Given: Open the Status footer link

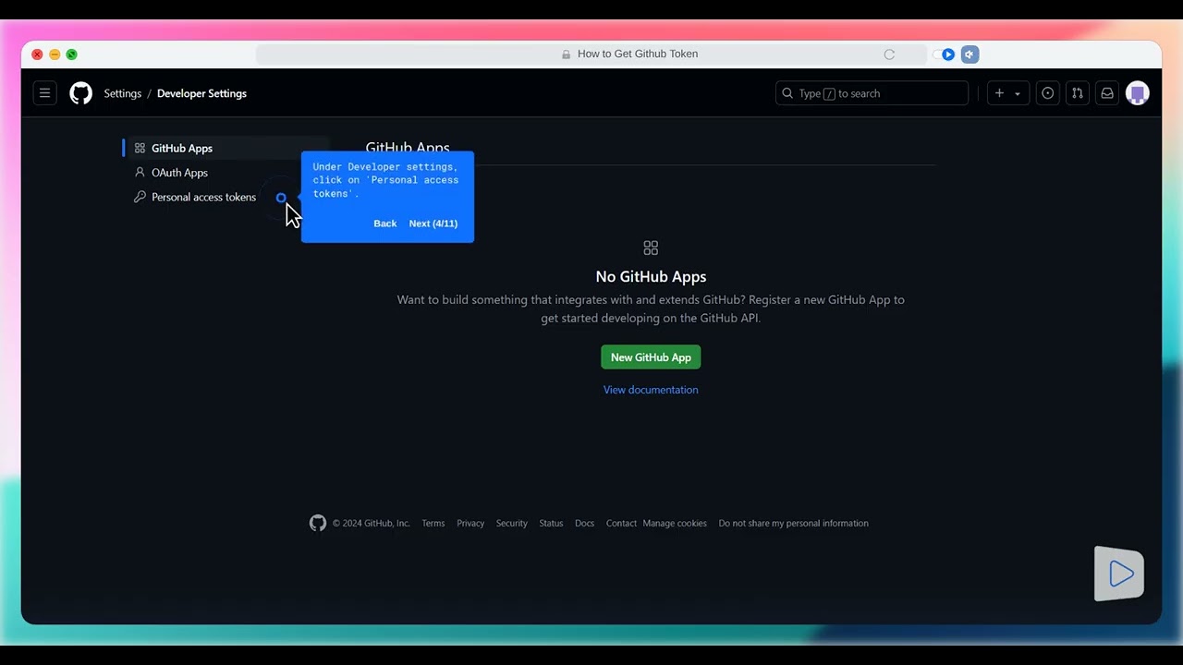Looking at the screenshot, I should pyautogui.click(x=551, y=524).
